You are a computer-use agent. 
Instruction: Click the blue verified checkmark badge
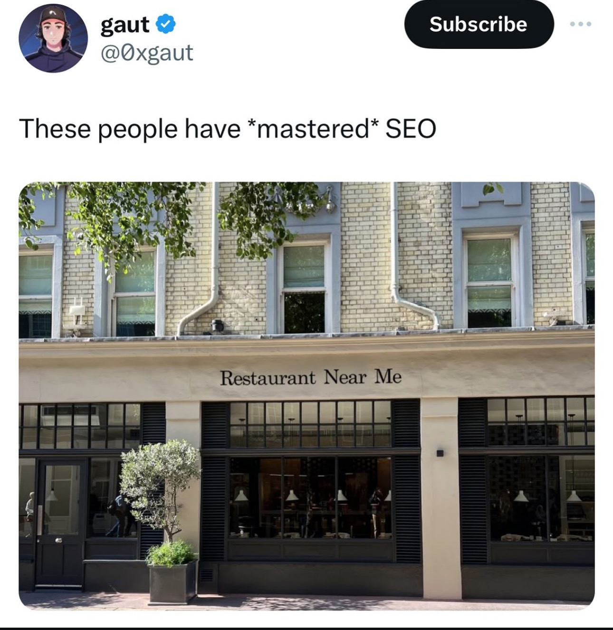coord(165,24)
